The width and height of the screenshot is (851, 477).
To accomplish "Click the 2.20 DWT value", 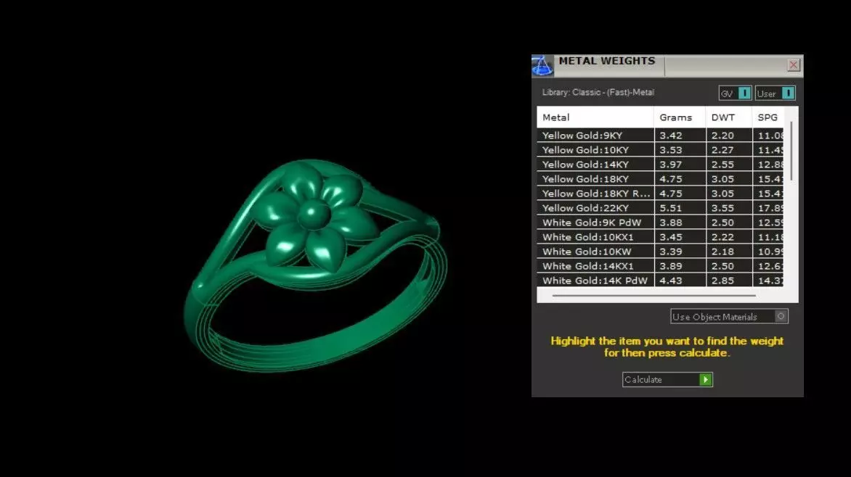I will (x=722, y=136).
